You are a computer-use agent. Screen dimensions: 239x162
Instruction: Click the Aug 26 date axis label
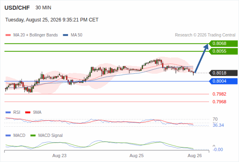tap(195, 156)
